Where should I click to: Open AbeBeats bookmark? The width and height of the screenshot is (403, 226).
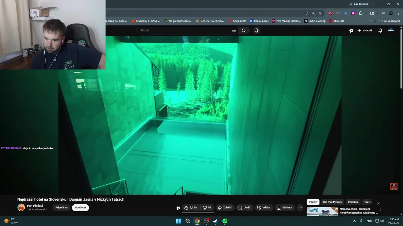336,21
